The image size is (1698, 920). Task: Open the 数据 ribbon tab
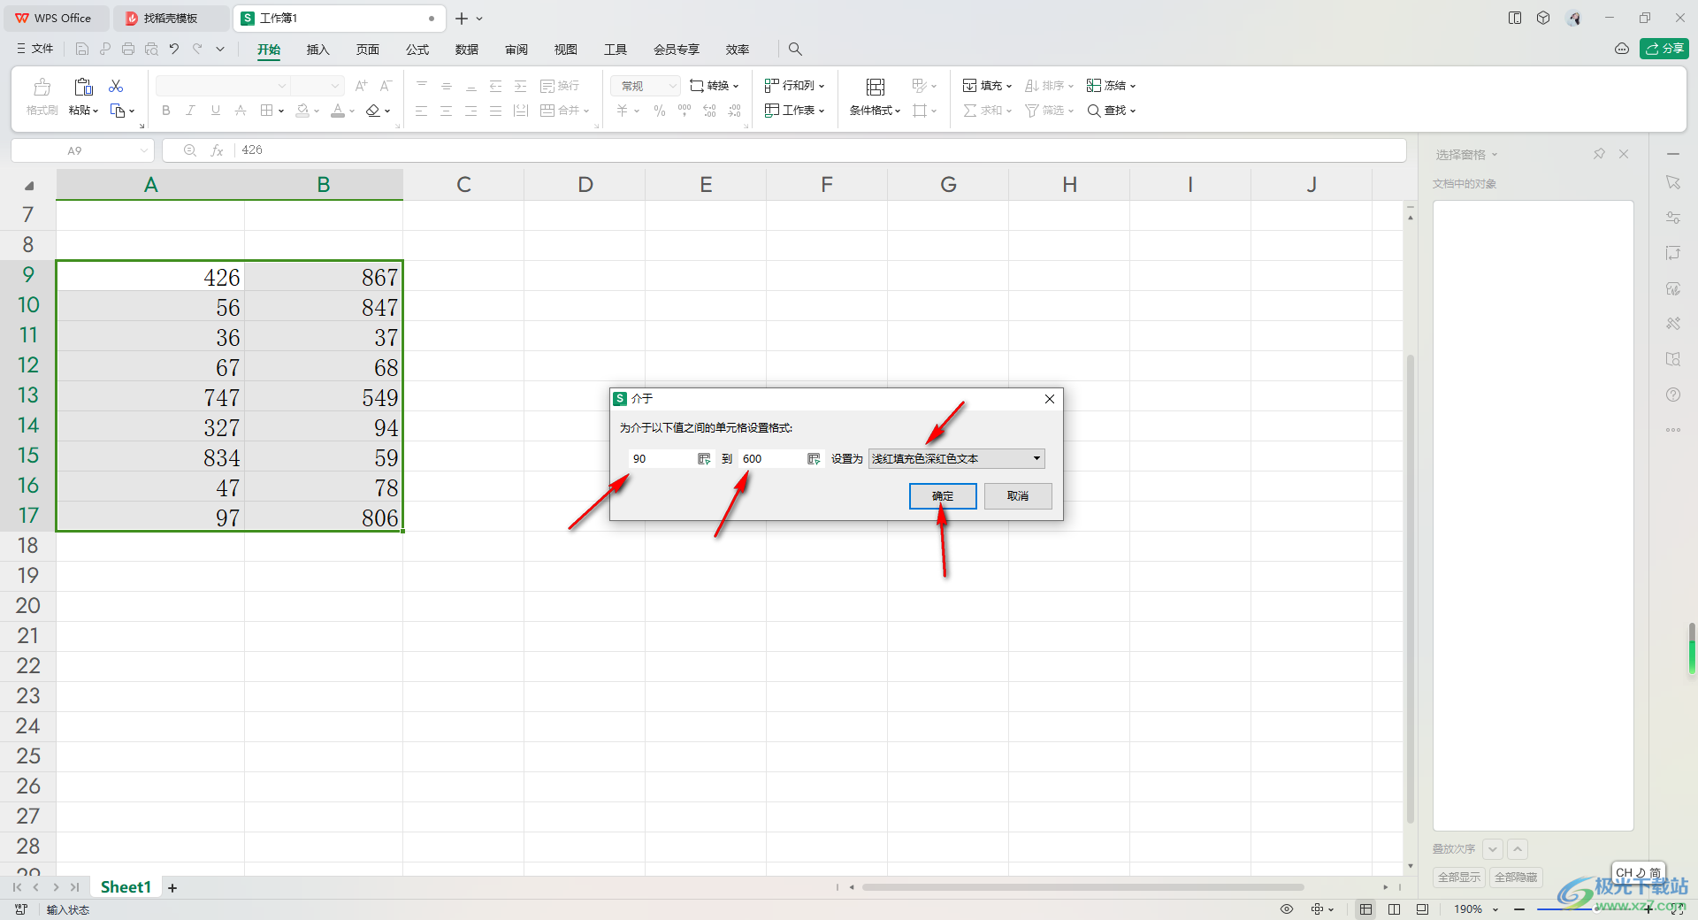pos(467,50)
